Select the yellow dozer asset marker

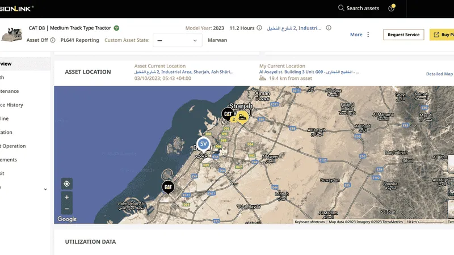tap(242, 117)
